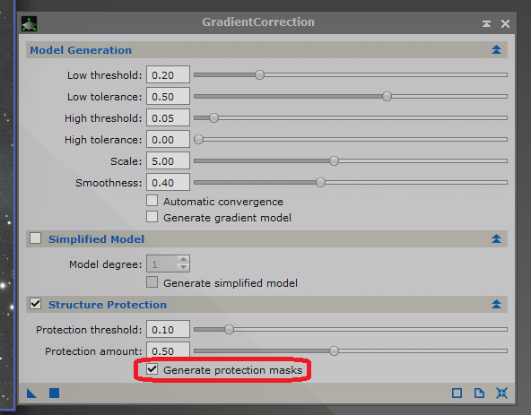Click the New Instance triangle icon

point(31,393)
